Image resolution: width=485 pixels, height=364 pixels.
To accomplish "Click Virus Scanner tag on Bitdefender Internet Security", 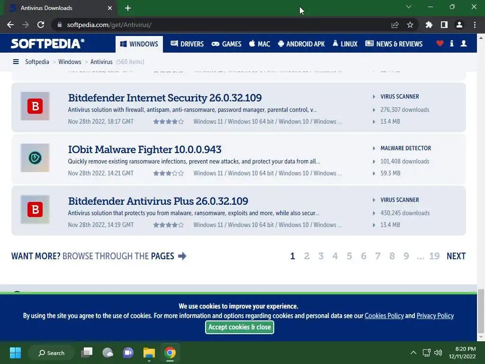I will click(400, 97).
